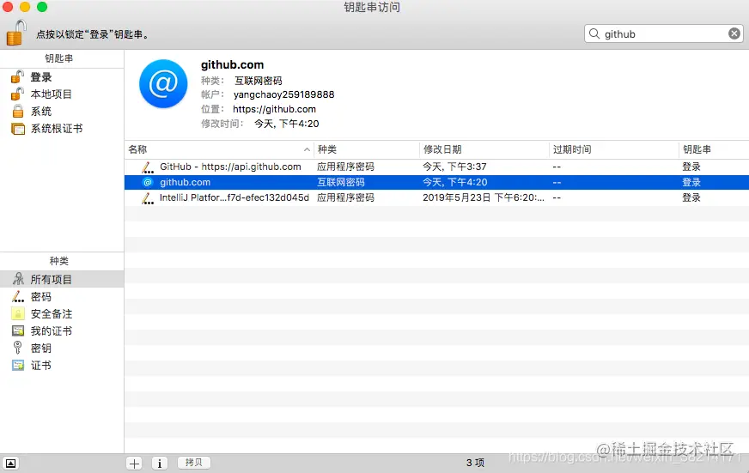The width and height of the screenshot is (749, 473).
Task: Click the padlock icon to lock the login keychain
Action: pyautogui.click(x=16, y=33)
